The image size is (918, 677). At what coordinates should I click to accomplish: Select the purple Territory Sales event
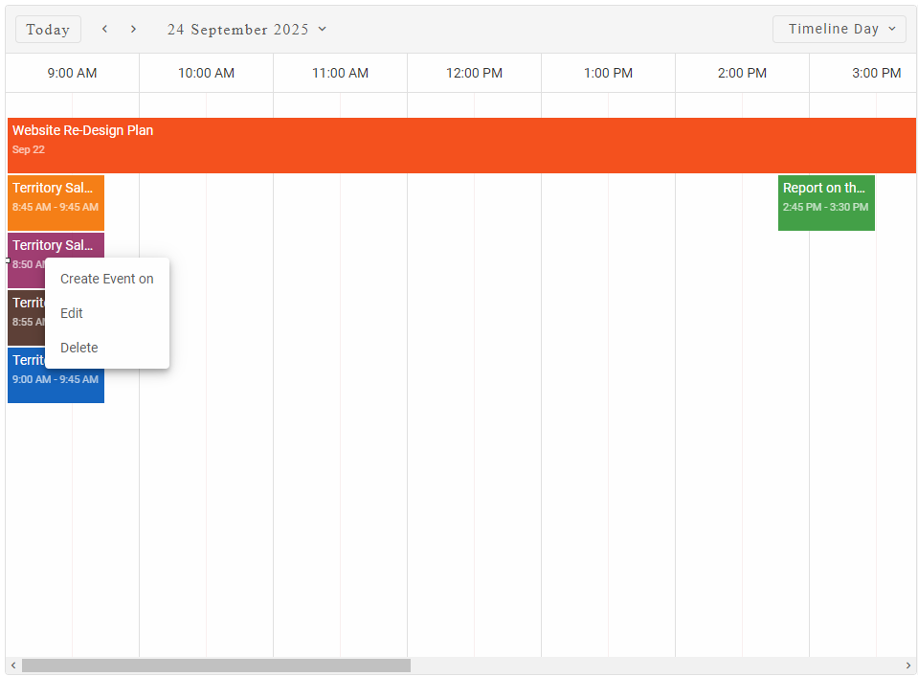point(56,245)
